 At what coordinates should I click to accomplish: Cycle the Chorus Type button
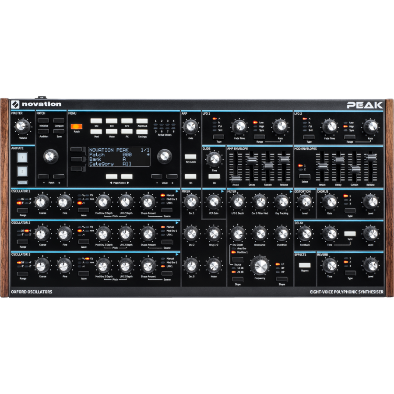[x=350, y=211]
